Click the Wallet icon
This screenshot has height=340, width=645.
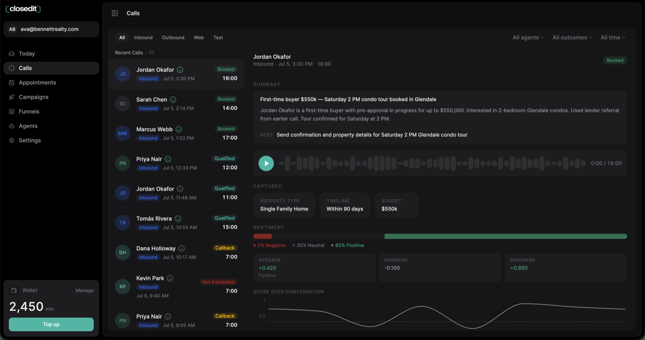click(x=14, y=290)
